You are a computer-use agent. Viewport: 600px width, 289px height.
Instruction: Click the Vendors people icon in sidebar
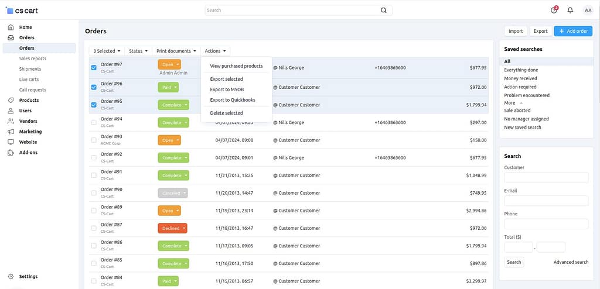[x=11, y=121]
